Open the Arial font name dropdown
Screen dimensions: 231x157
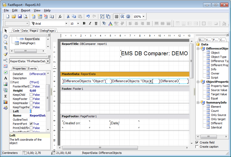pos(66,23)
